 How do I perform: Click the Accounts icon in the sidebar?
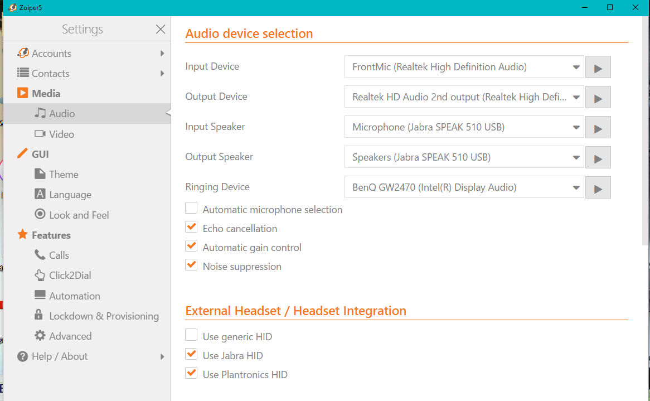pos(23,53)
